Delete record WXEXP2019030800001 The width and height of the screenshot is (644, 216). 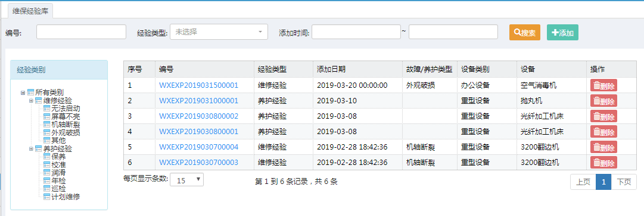coord(603,132)
